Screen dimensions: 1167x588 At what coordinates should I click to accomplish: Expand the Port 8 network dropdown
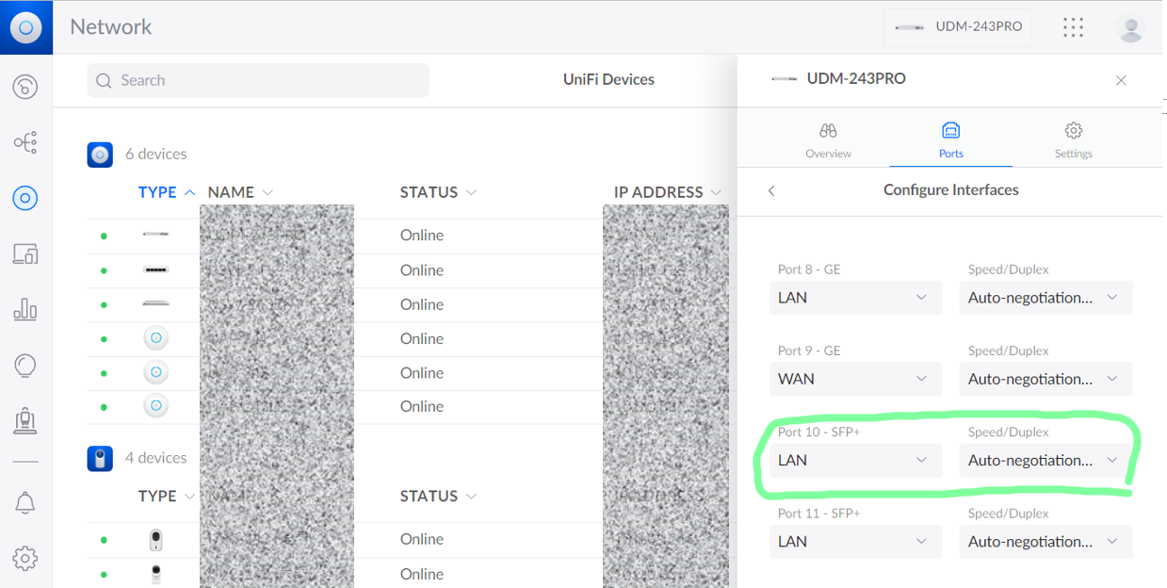855,298
